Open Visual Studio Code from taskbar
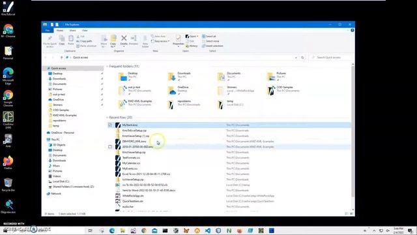Screen dimensions: 417x235 (208, 230)
